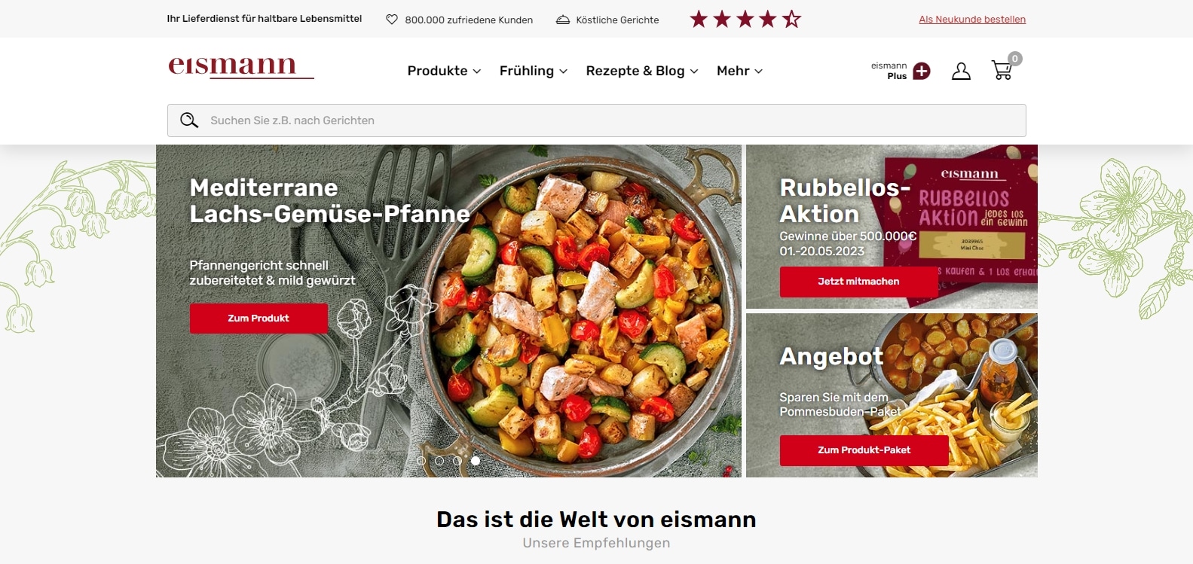Viewport: 1193px width, 564px height.
Task: Select the second carousel slide dot
Action: [439, 461]
